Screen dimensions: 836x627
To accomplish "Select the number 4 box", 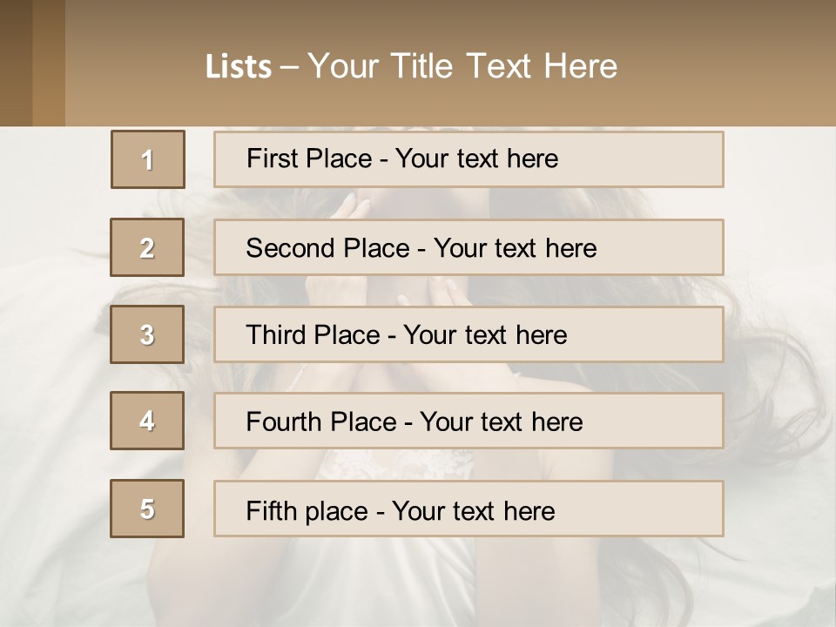I will 147,421.
